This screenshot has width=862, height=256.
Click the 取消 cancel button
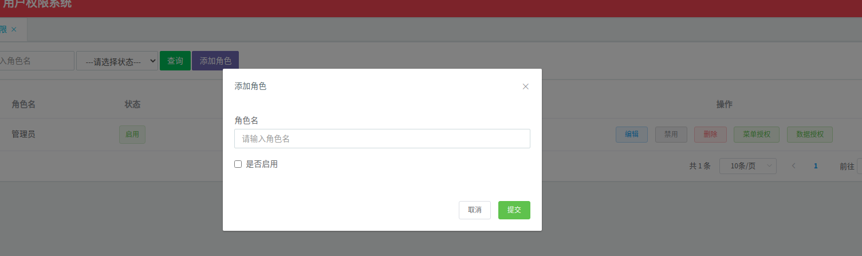pos(475,210)
